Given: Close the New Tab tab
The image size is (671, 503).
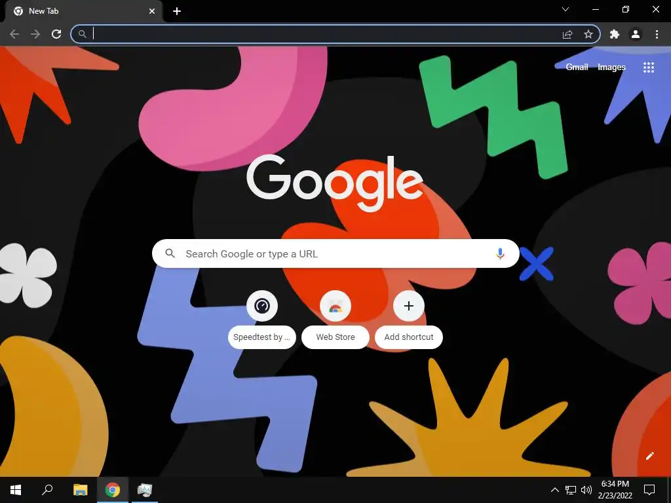Looking at the screenshot, I should coord(152,11).
